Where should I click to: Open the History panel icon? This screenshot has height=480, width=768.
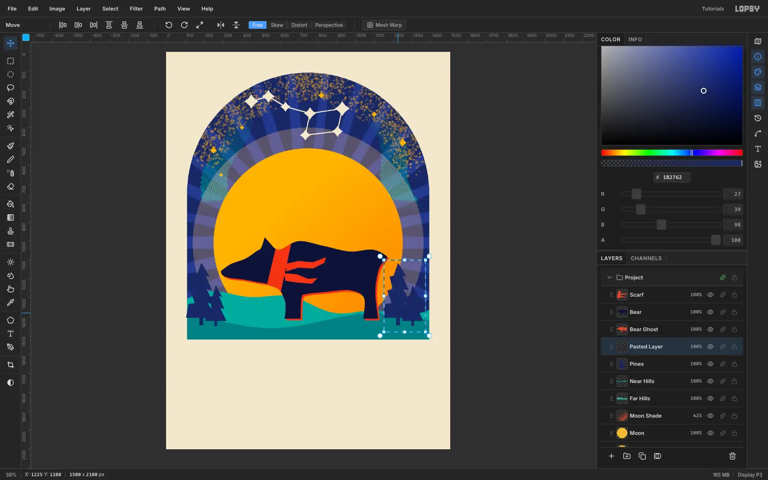tap(758, 118)
